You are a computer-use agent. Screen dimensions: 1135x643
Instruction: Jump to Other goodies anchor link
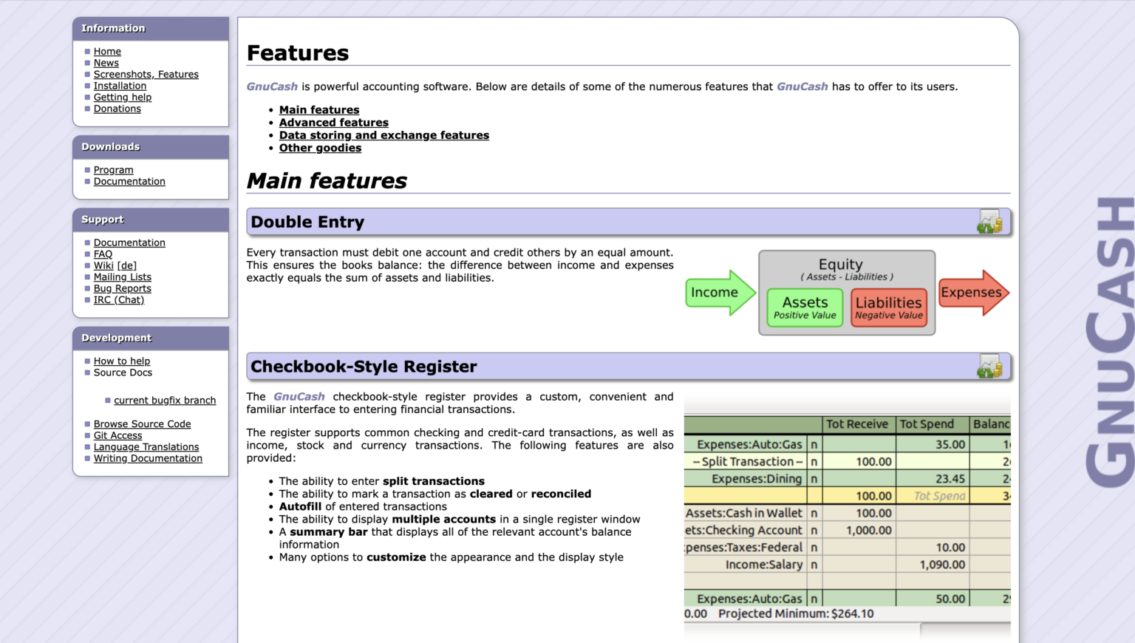point(320,148)
